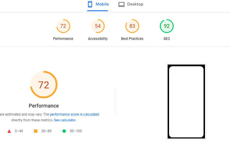Click the green circle legend icon
Viewport: 230px width, 148px height.
point(64,131)
